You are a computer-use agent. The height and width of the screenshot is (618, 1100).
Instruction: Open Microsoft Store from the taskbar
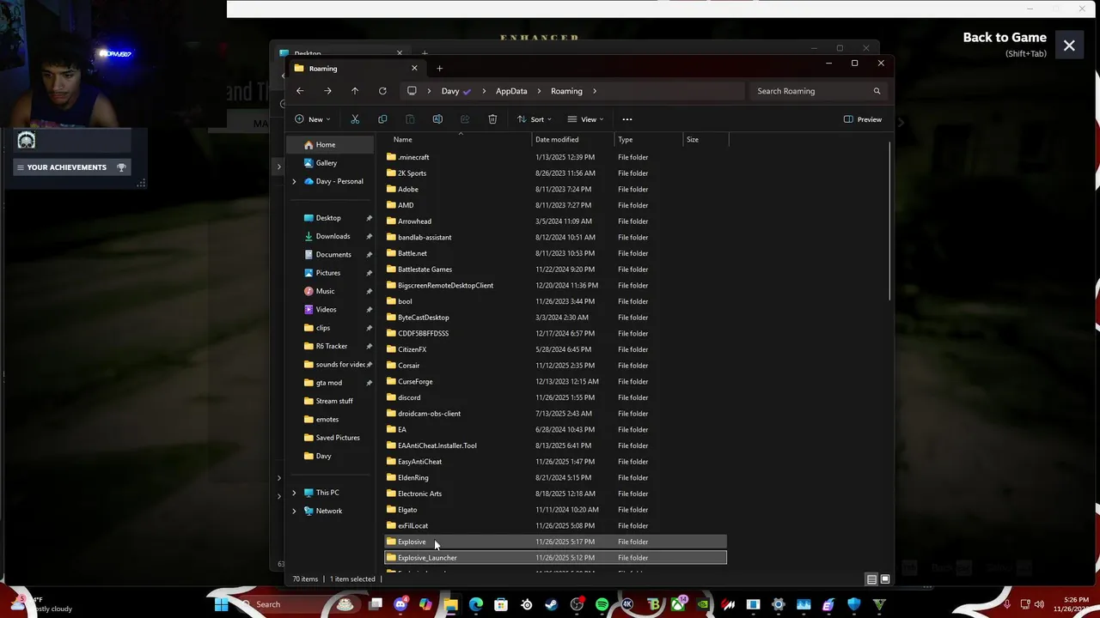pos(501,604)
